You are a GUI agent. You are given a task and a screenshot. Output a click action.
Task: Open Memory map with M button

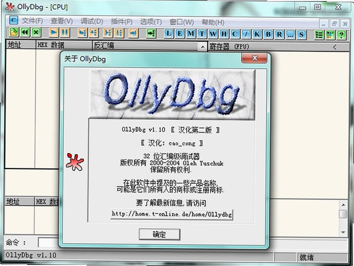pos(191,34)
